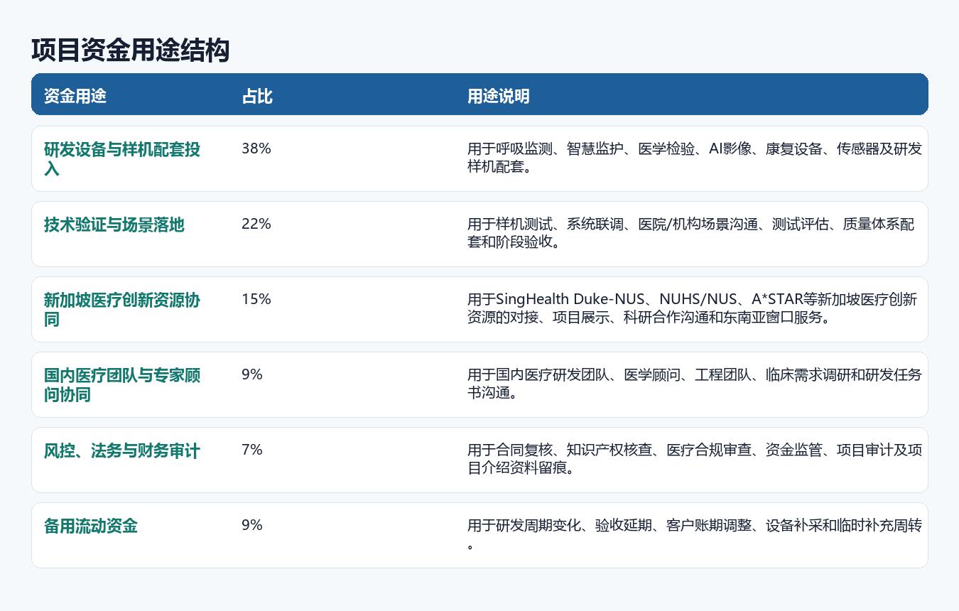Click the 备用流动资金 row title

coord(91,526)
